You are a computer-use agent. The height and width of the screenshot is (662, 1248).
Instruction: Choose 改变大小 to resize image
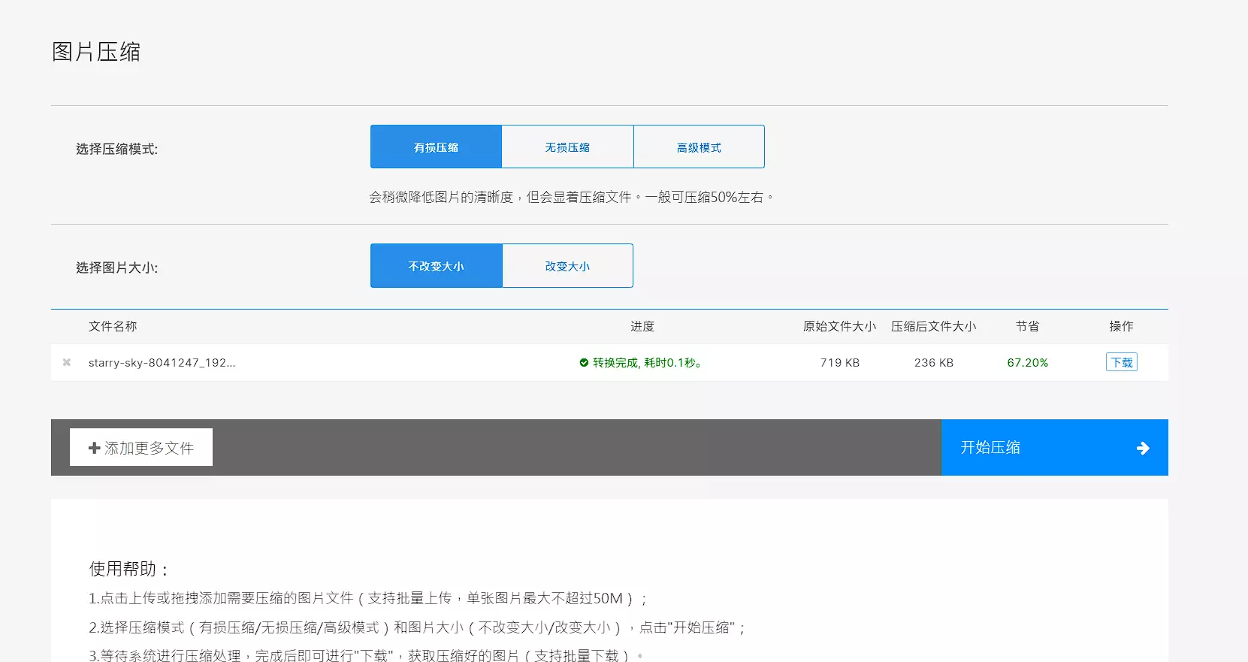coord(567,266)
